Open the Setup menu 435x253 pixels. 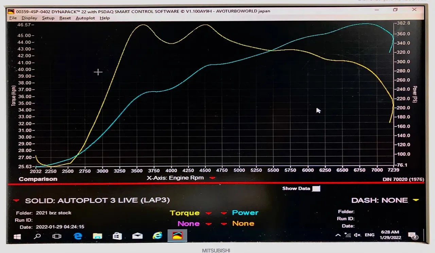coord(48,18)
